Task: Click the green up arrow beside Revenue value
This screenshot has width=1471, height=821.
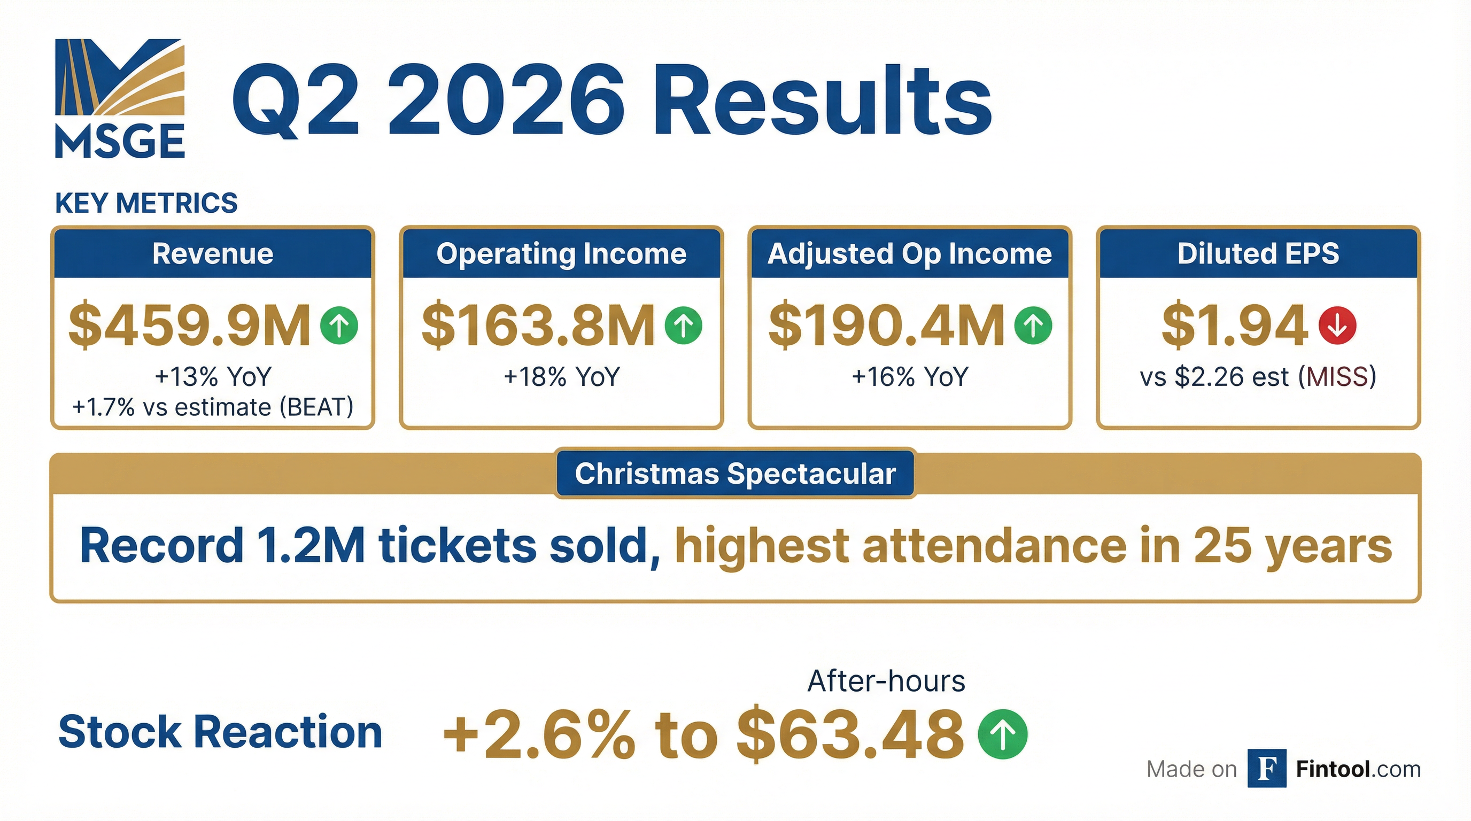Action: [x=339, y=326]
